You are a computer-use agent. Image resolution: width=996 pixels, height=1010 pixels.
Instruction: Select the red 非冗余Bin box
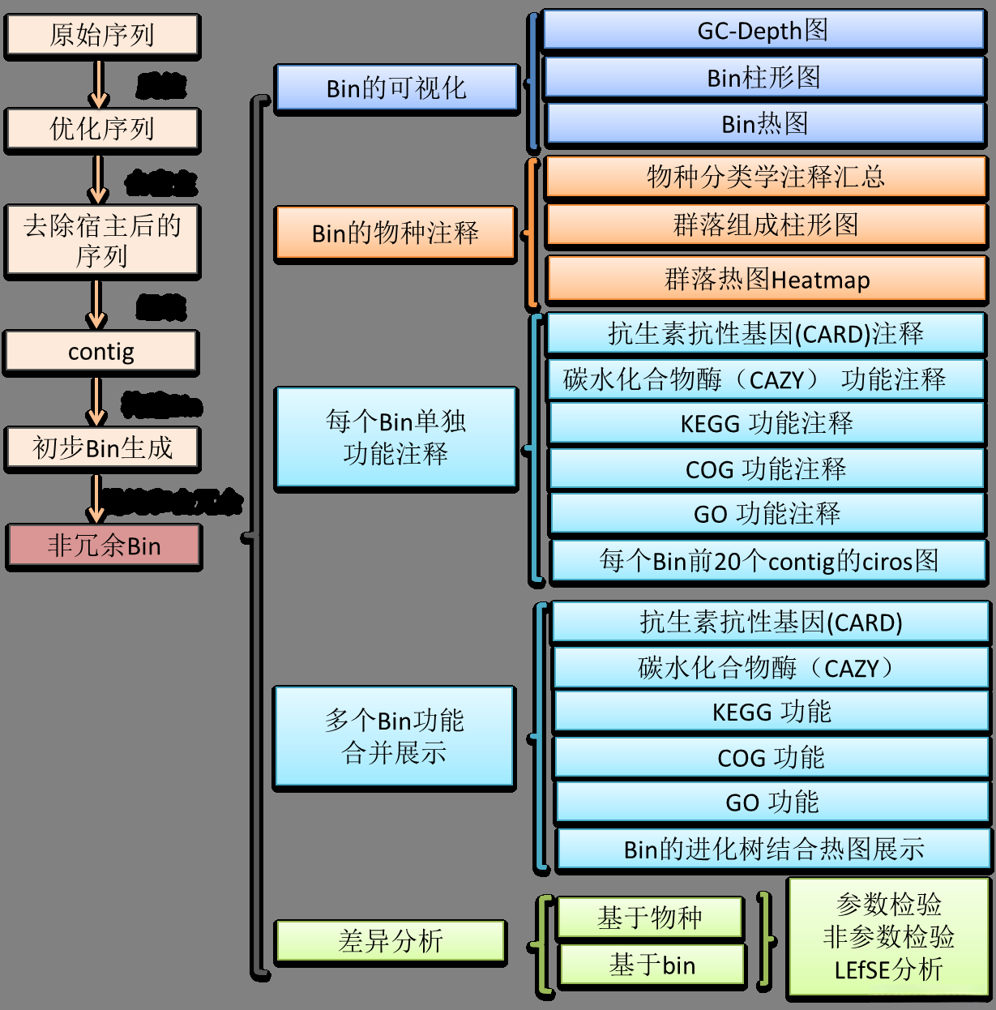[104, 546]
